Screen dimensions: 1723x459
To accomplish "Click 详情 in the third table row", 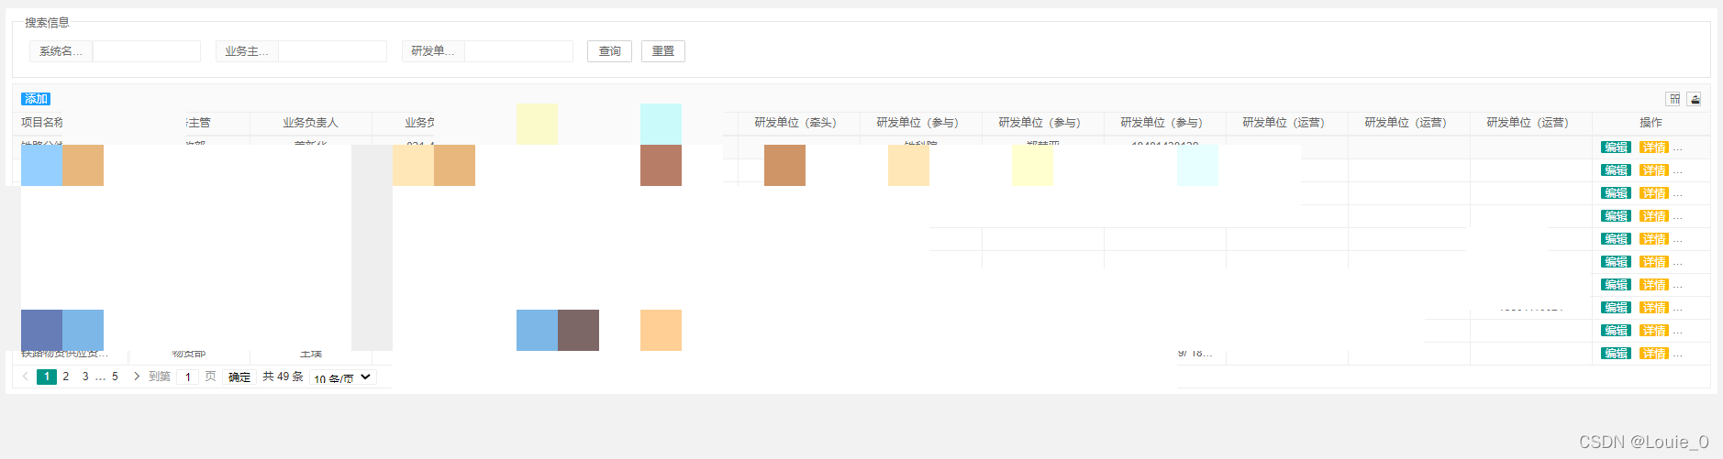I will click(1654, 193).
